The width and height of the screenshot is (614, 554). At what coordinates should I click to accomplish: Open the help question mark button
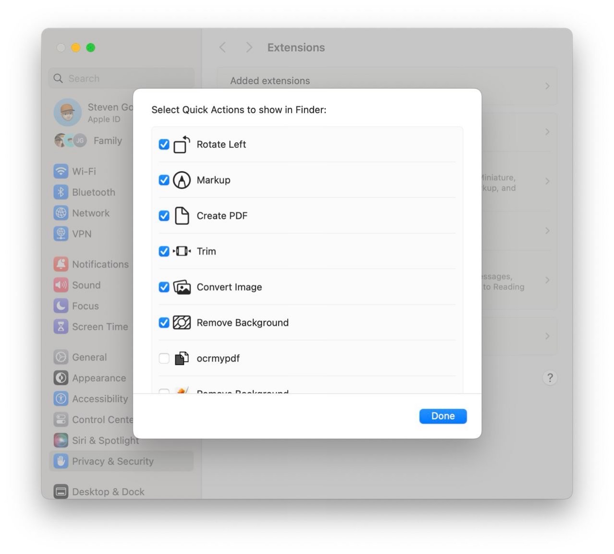click(550, 378)
